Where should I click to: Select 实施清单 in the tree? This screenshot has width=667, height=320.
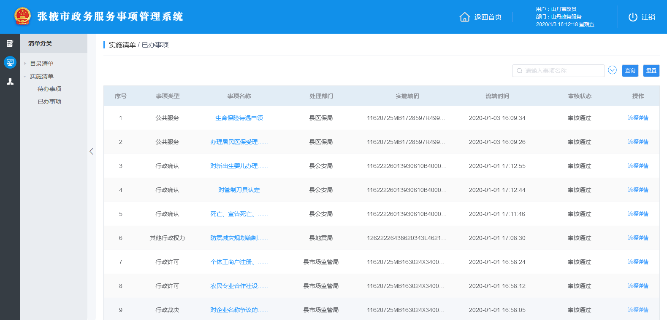[x=42, y=76]
